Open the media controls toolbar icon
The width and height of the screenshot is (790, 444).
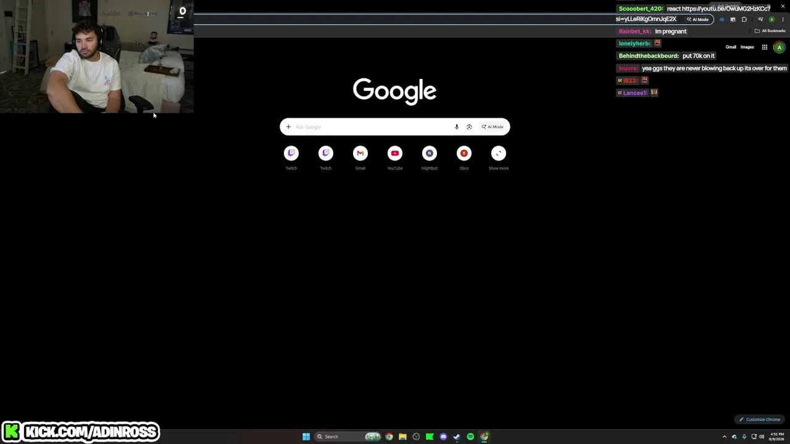coord(760,19)
